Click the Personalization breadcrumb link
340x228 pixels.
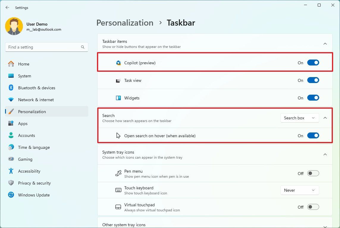coord(125,23)
